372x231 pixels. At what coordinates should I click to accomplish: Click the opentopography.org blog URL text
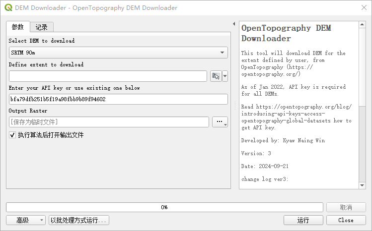coord(297,114)
